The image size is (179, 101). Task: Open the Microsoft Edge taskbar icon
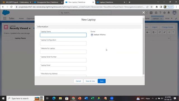pyautogui.click(x=54, y=98)
